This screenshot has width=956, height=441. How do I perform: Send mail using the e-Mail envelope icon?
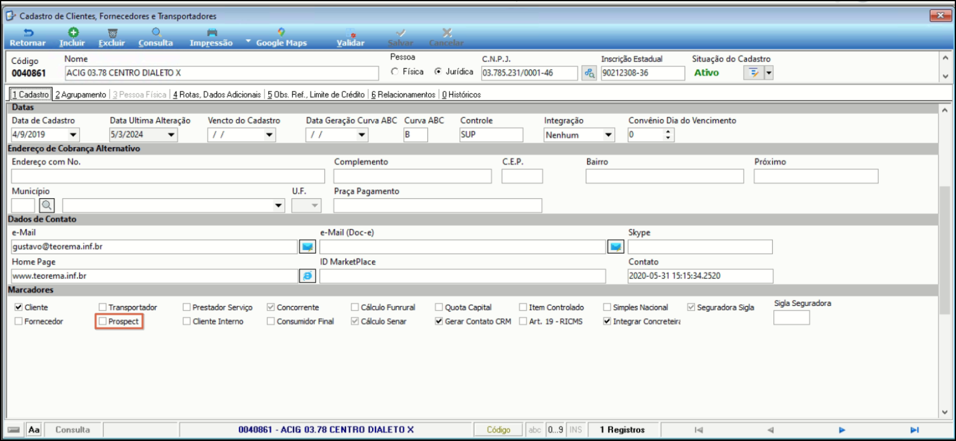pos(307,246)
